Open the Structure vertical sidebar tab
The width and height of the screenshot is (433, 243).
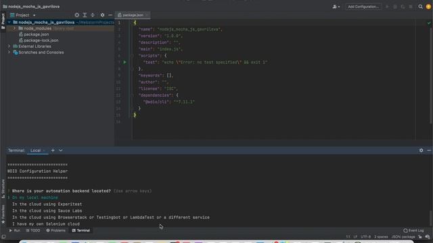pos(3,189)
